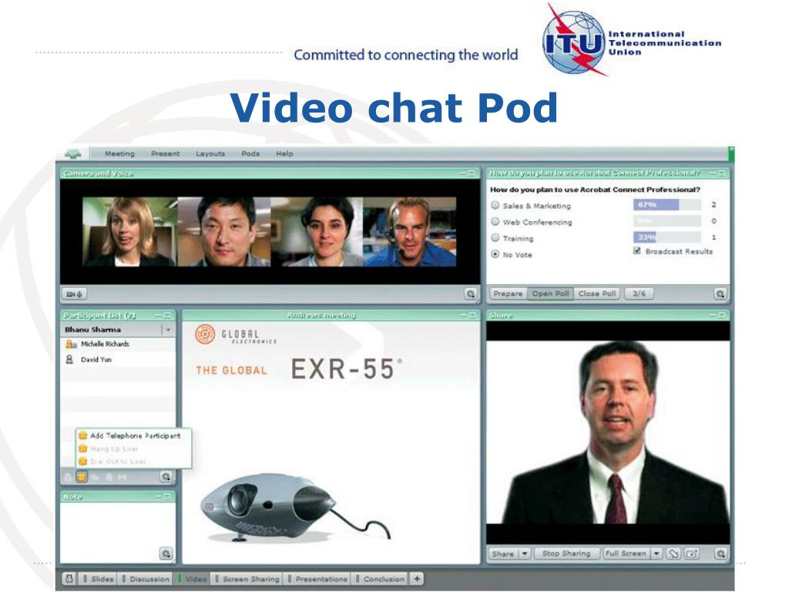Click the Open Poll button
Screen dimensions: 789x592
tap(550, 294)
